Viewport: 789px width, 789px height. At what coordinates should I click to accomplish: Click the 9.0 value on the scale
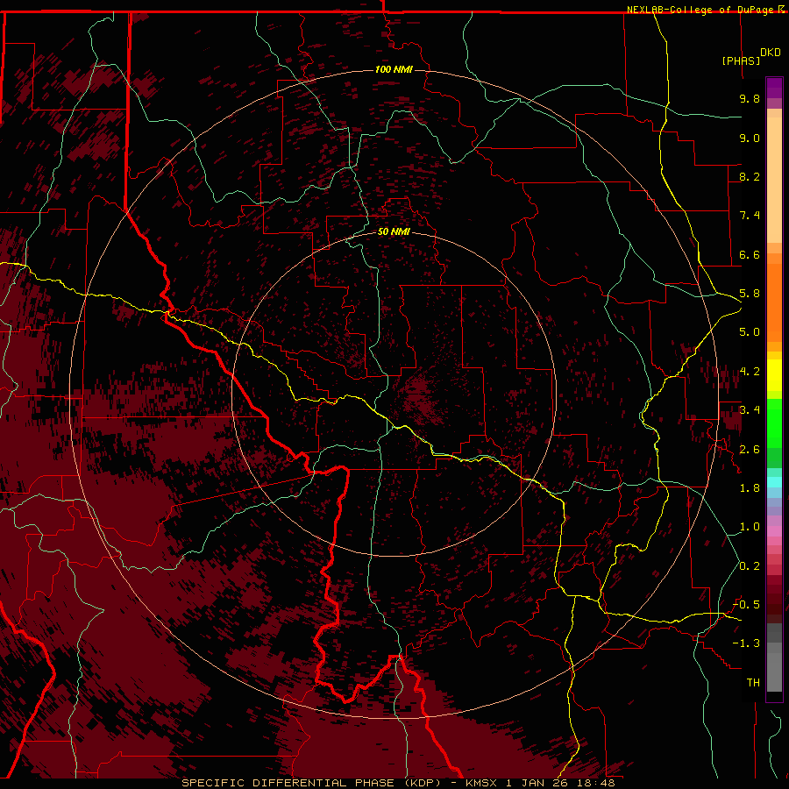(x=750, y=138)
